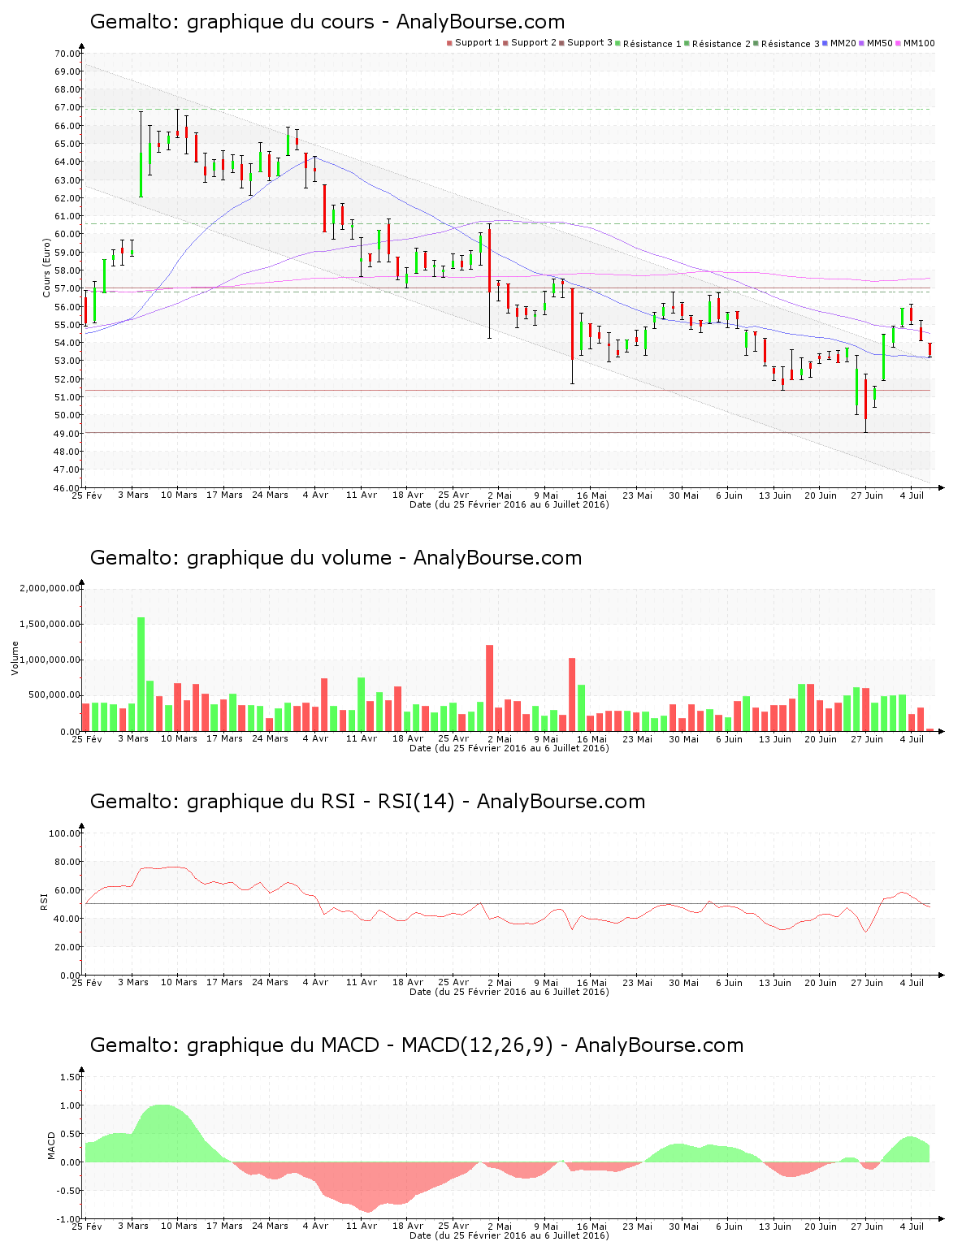This screenshot has height=1259, width=975.
Task: Click the Résistance 1 legend color square
Action: tap(618, 43)
